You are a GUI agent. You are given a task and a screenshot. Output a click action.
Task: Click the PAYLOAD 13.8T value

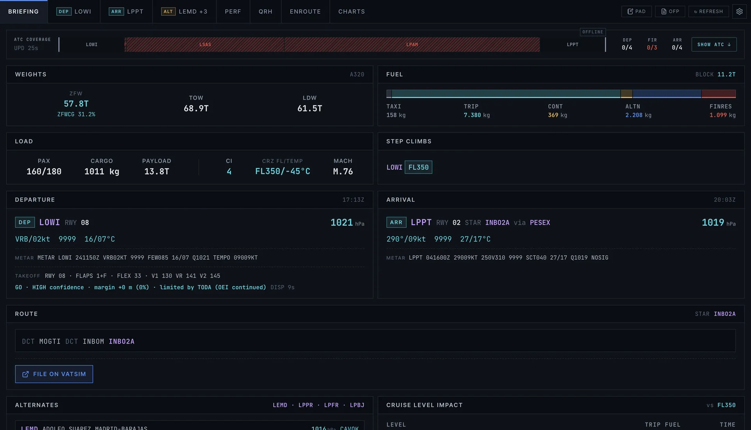(x=157, y=172)
